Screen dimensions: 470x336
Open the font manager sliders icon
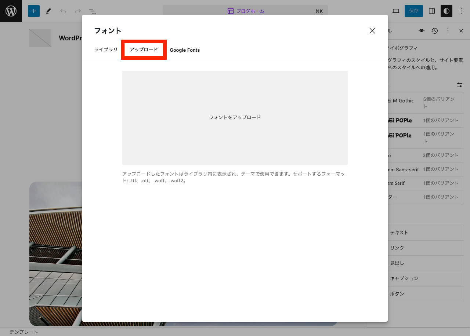pyautogui.click(x=460, y=85)
